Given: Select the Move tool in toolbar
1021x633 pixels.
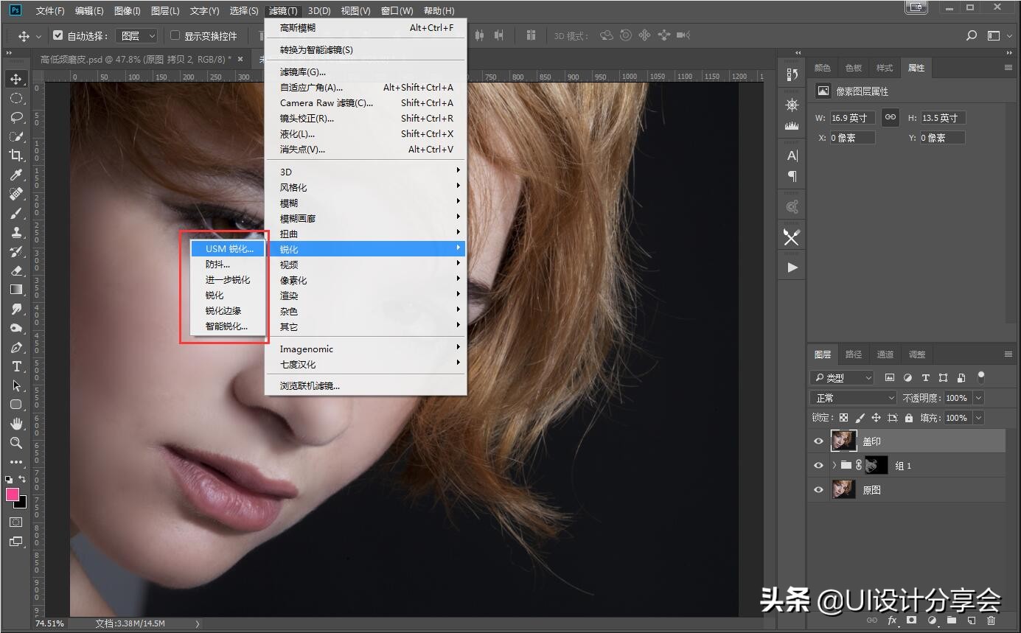Looking at the screenshot, I should pos(15,79).
